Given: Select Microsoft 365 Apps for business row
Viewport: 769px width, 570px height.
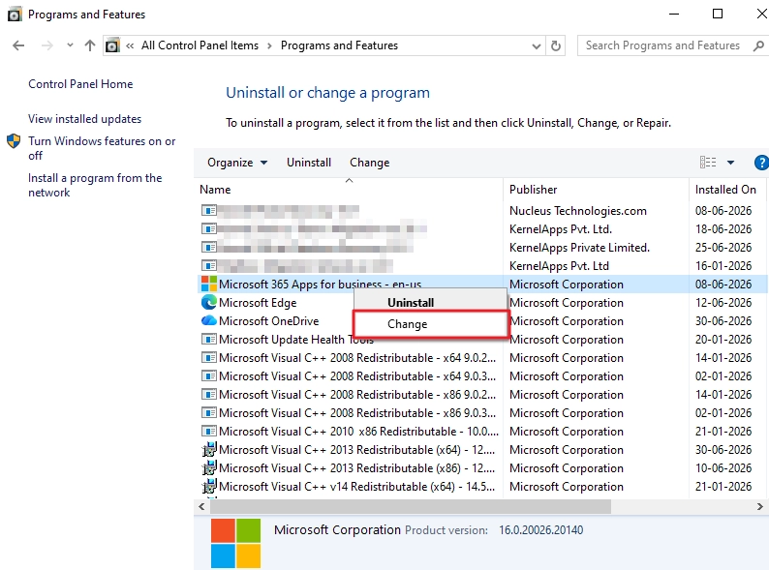Looking at the screenshot, I should point(482,285).
